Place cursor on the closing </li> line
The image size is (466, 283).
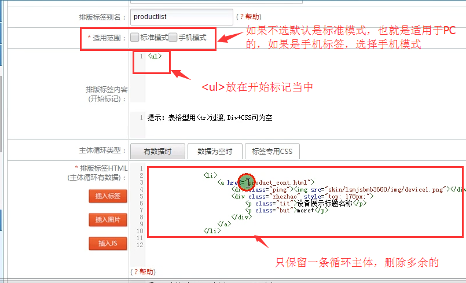[x=212, y=231]
